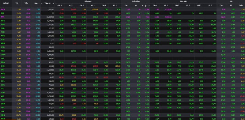The image size is (245, 120).
Task: Click SID matched change 11.2%
Action: [x=147, y=13]
